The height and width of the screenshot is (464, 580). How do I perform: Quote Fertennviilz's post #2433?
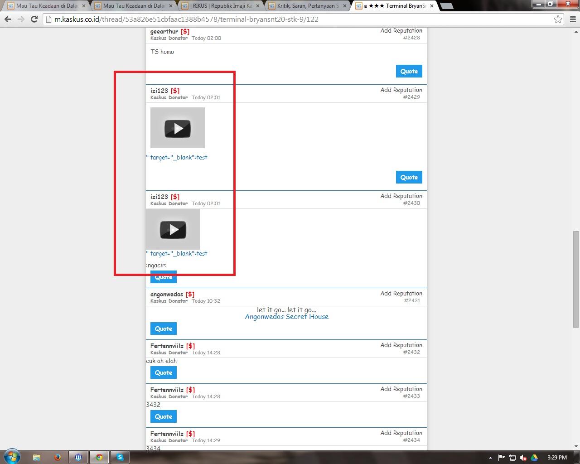164,416
